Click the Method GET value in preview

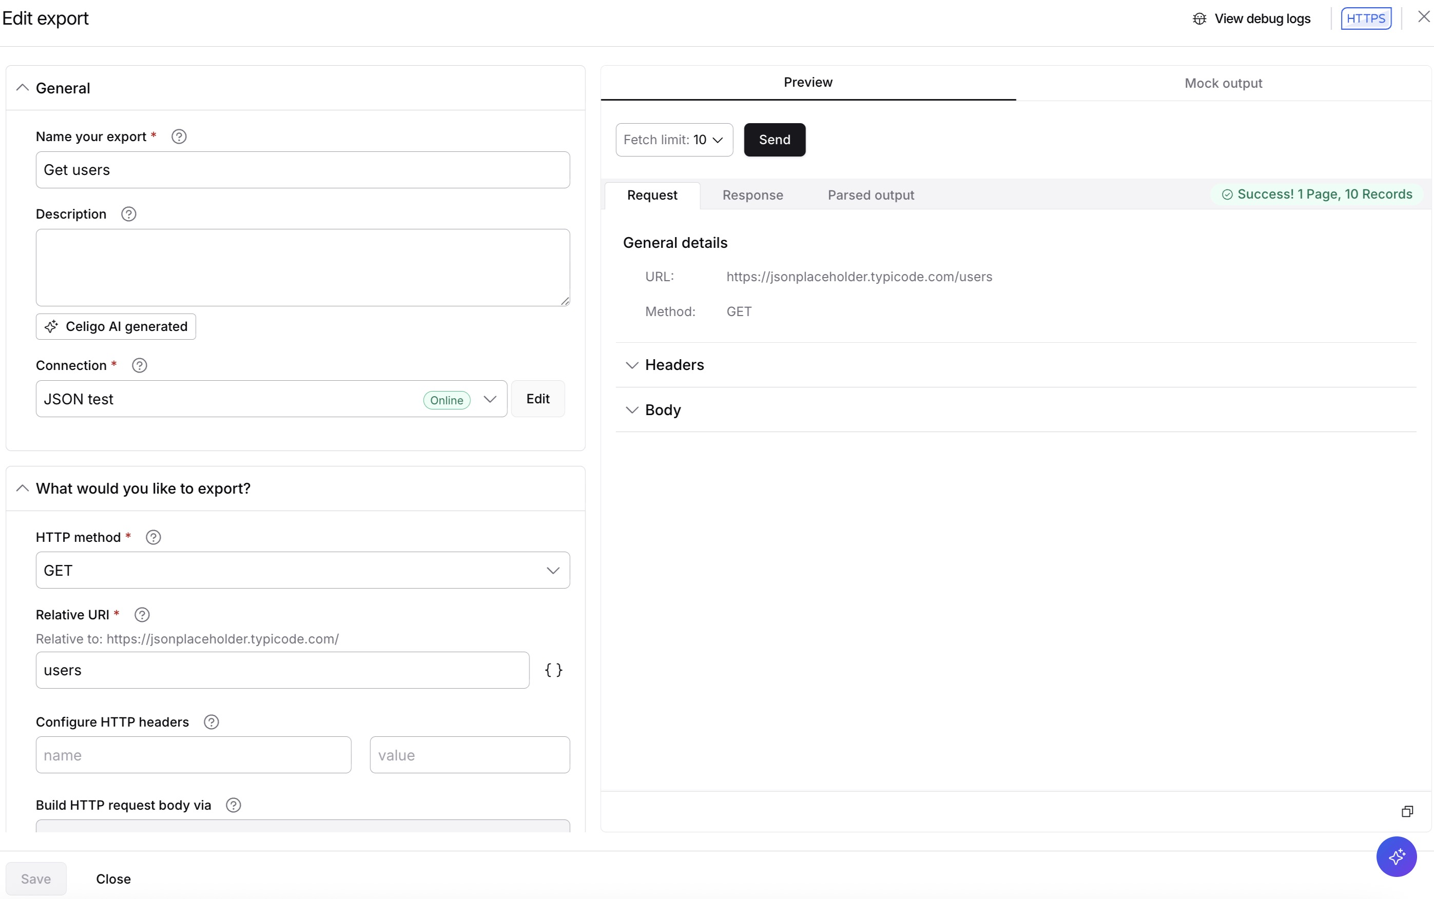739,311
